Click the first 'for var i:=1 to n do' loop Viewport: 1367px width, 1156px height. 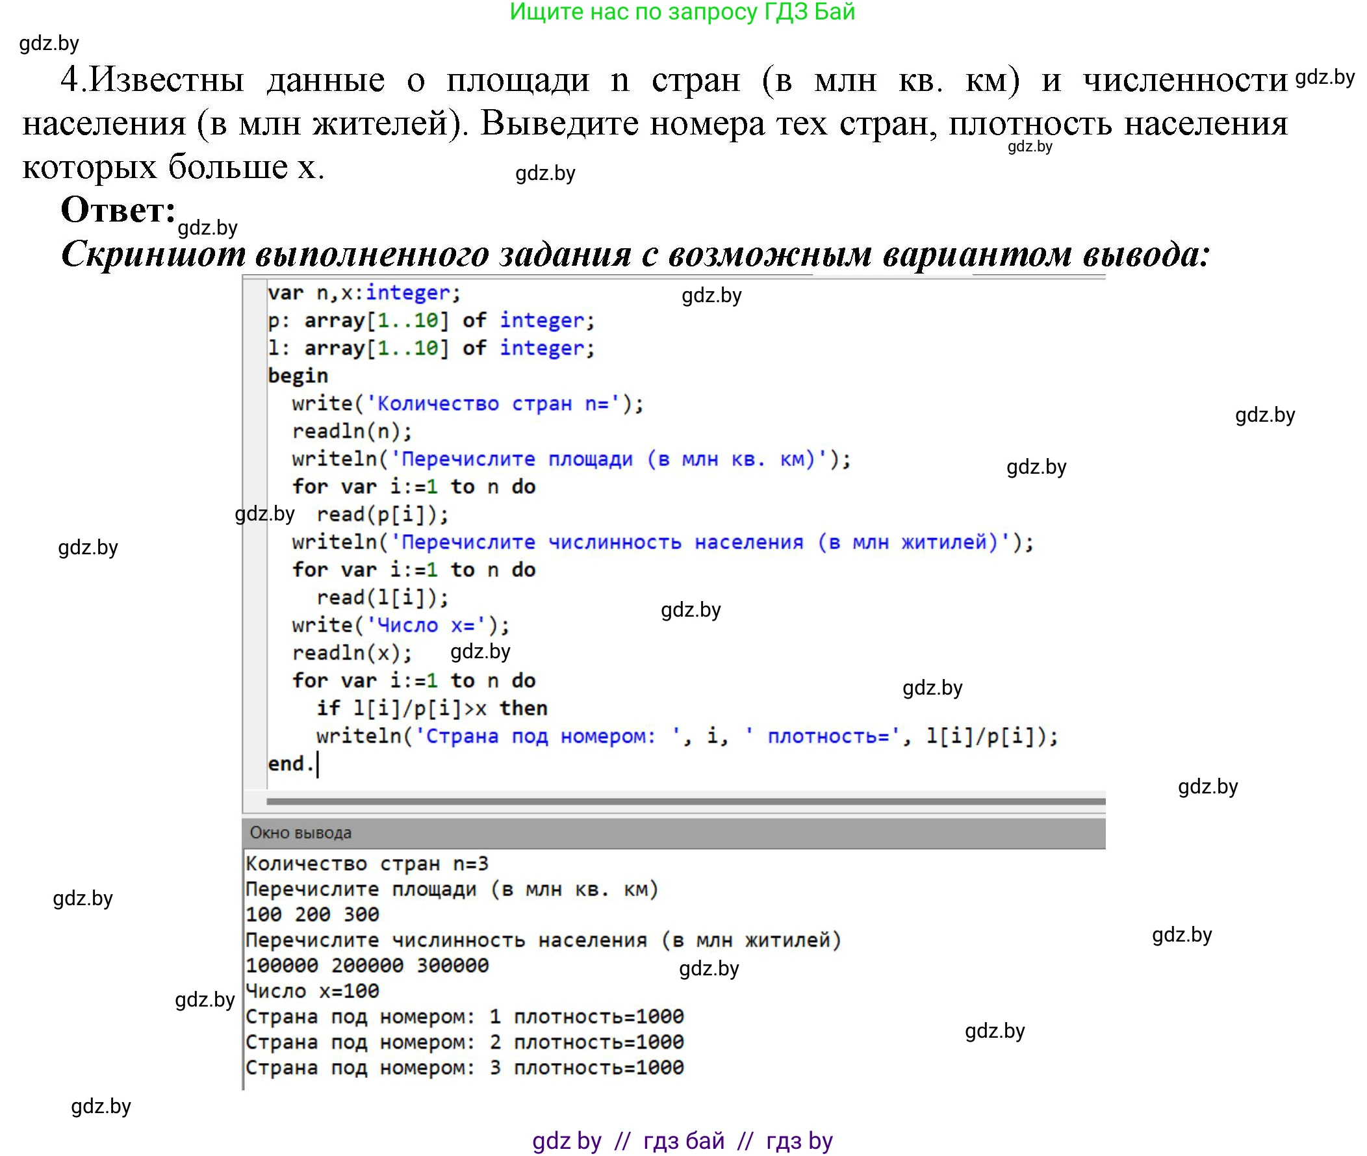pos(414,485)
